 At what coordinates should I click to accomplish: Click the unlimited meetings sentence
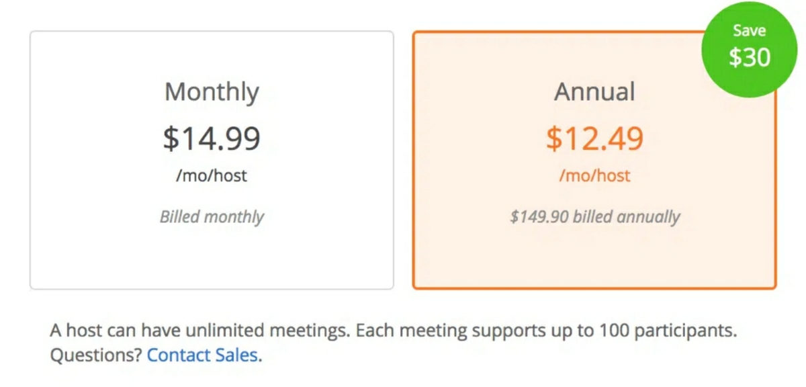(199, 331)
